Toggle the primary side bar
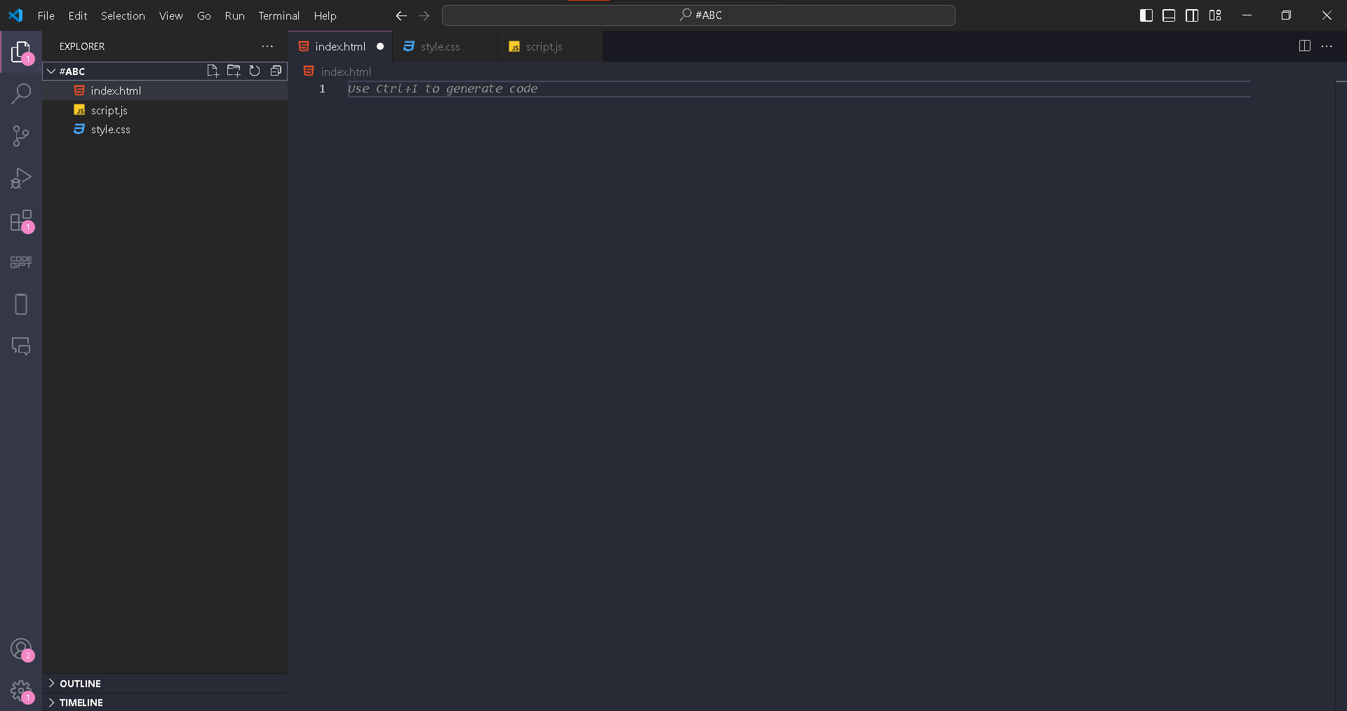Screen dimensions: 1347x711 [1146, 15]
